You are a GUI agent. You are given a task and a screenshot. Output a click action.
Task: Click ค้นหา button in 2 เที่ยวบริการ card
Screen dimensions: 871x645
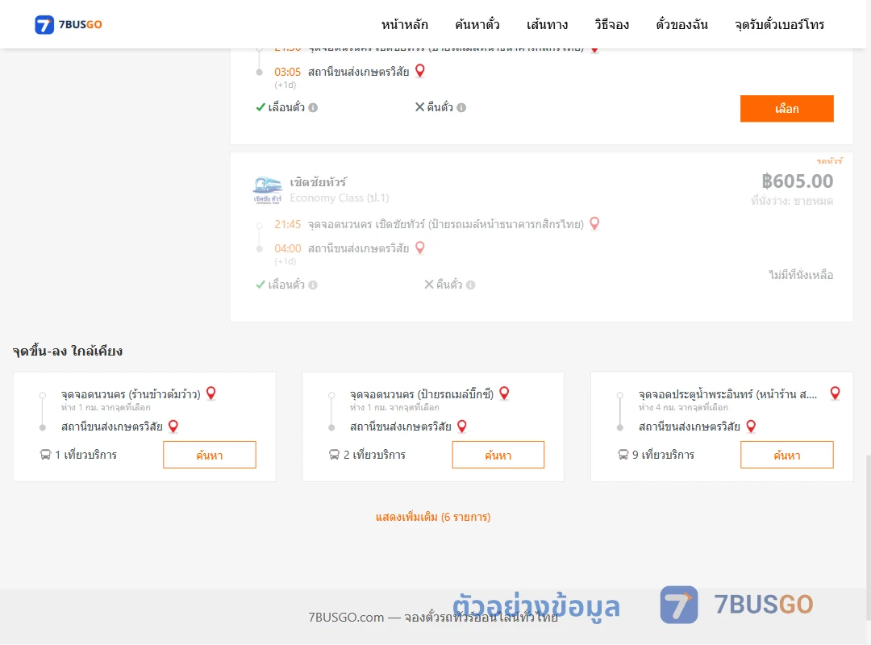click(x=498, y=455)
